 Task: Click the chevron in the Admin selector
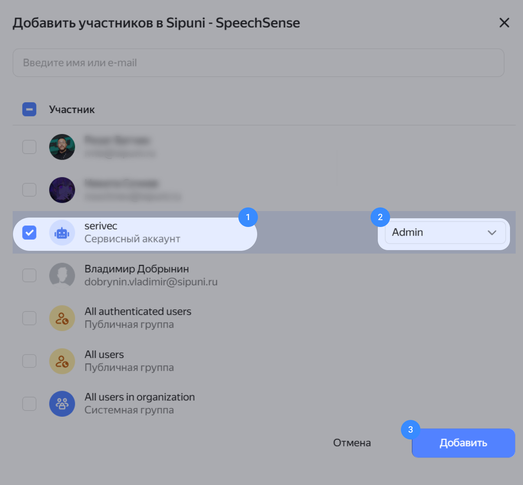point(492,233)
